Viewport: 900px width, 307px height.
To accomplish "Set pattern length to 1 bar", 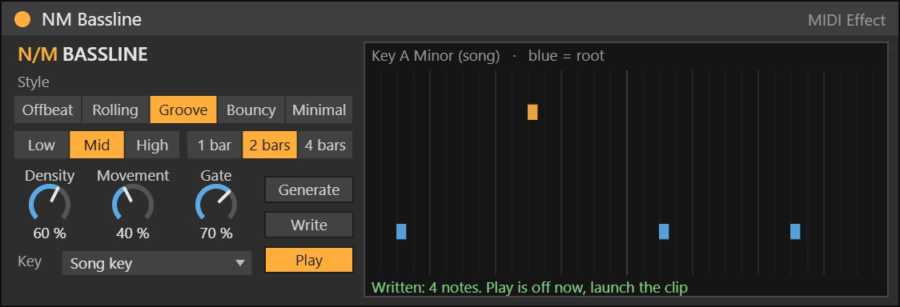I will point(215,145).
